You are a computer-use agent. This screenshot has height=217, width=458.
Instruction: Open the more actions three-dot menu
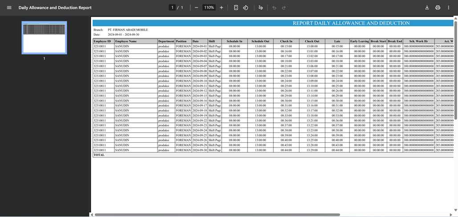pos(448,8)
